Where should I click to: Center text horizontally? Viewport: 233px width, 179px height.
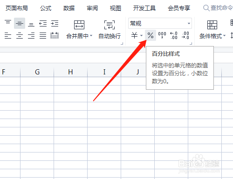[x=20, y=36]
